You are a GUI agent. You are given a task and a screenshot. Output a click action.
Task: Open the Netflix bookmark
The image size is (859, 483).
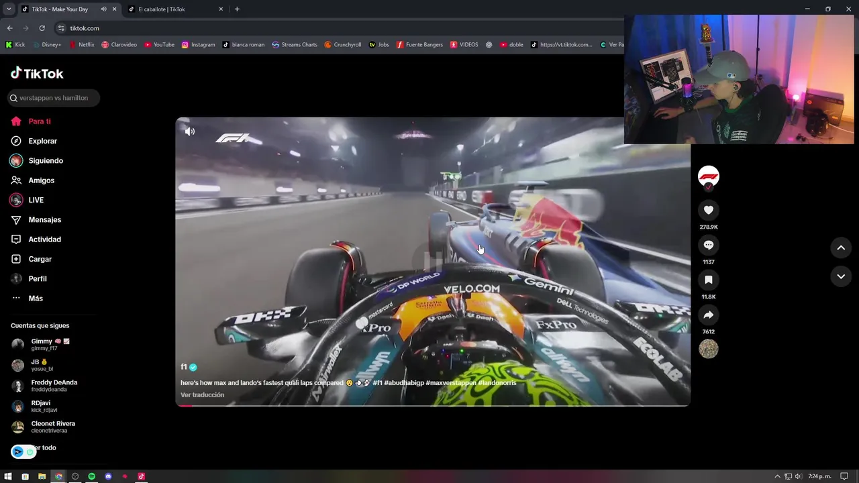pos(82,45)
